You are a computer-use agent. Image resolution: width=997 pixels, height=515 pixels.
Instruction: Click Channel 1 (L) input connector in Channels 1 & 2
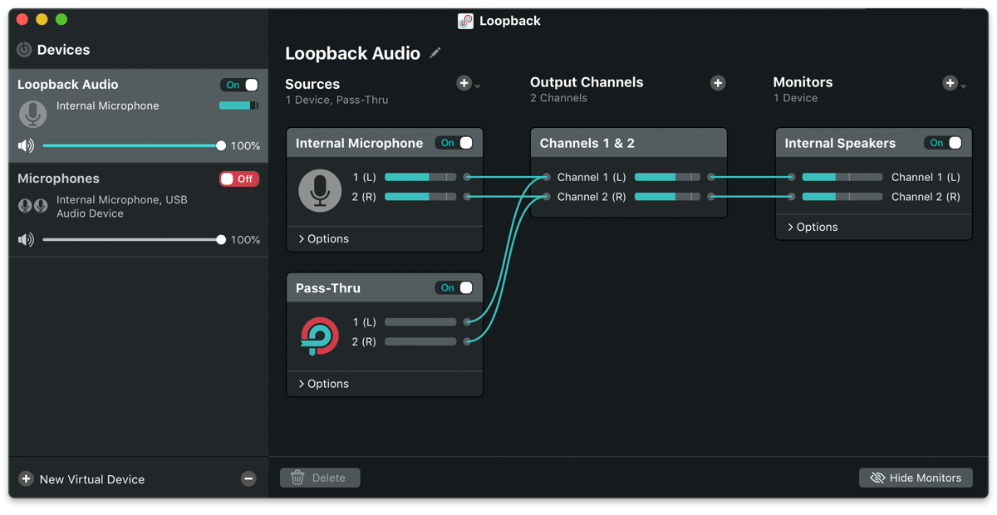click(546, 177)
